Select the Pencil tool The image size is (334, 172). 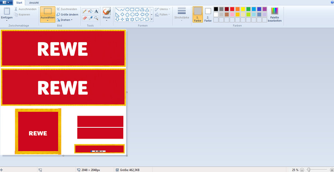pos(85,11)
